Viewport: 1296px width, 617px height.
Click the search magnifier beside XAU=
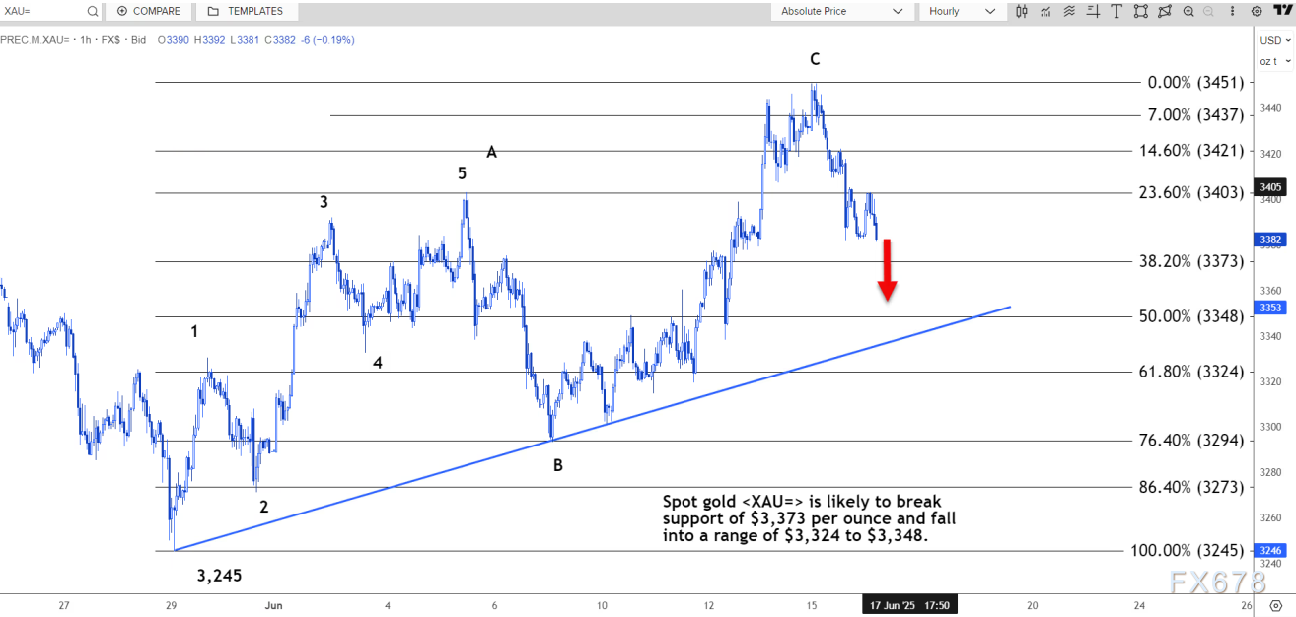[x=92, y=11]
